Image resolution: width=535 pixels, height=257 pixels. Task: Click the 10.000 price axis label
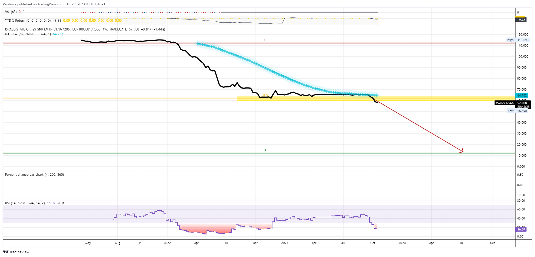point(522,155)
